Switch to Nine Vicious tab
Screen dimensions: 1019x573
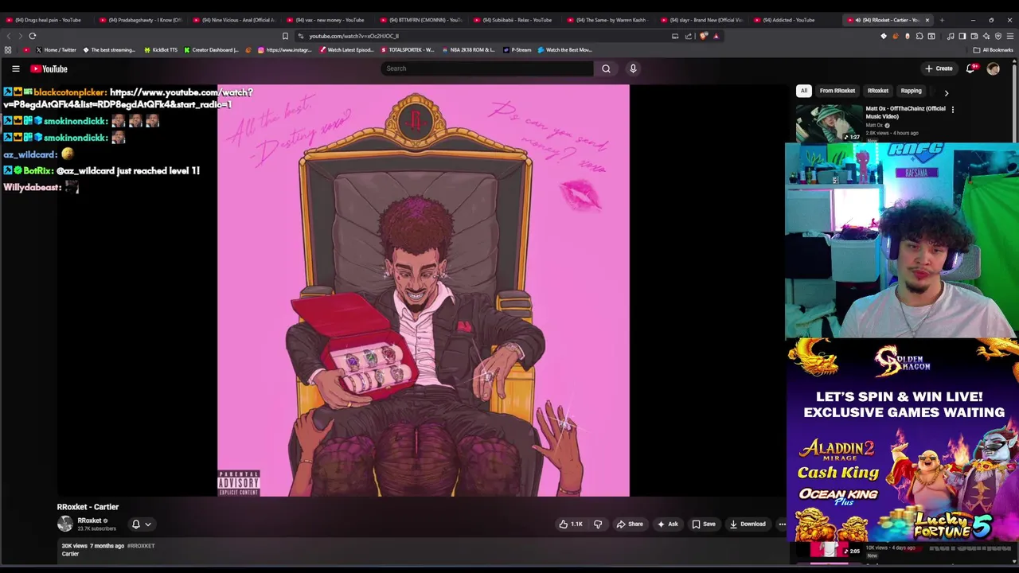[x=234, y=20]
